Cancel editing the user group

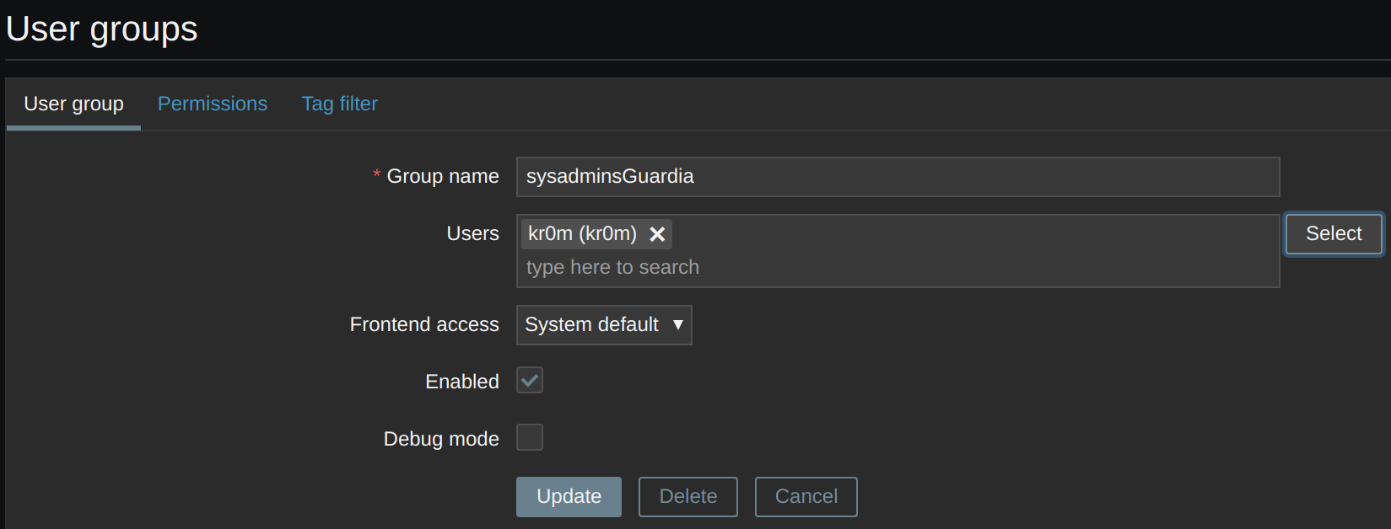pyautogui.click(x=806, y=497)
